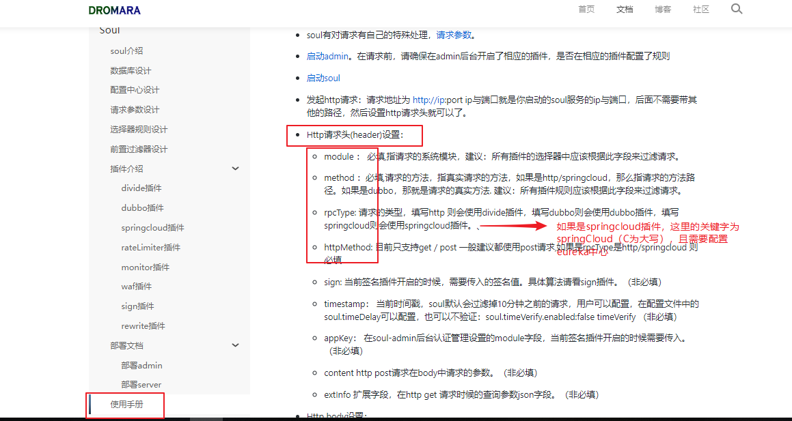Viewport: 792px width, 421px height.
Task: Open 部署server sidebar page
Action: [x=141, y=385]
